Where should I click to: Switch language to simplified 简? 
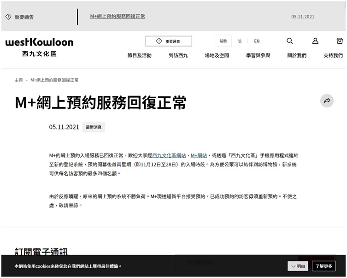coord(240,41)
